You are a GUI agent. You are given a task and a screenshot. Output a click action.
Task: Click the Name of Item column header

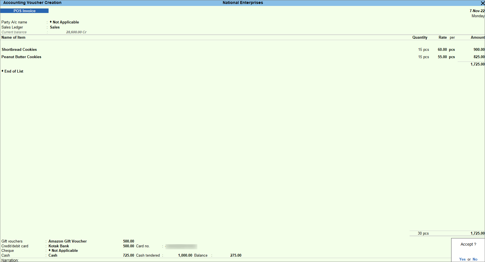[13, 37]
